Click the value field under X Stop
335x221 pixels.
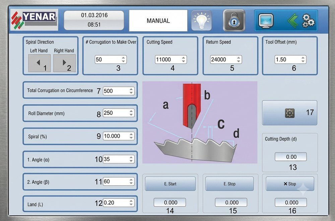pos(291,202)
